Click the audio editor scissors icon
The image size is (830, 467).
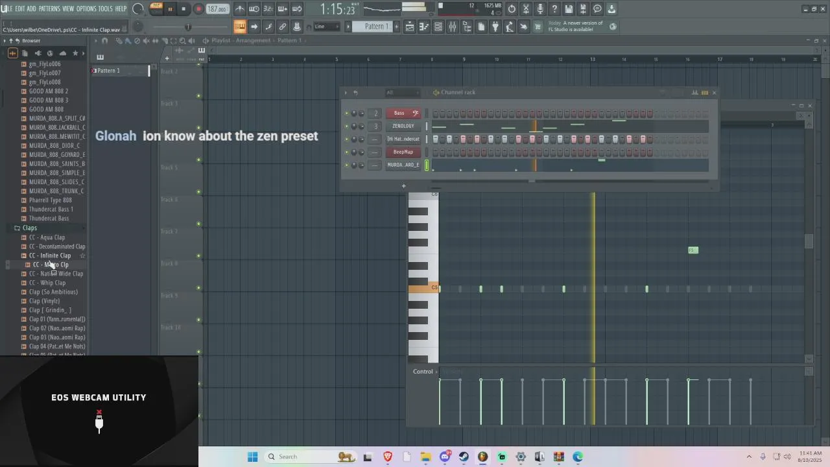(526, 9)
